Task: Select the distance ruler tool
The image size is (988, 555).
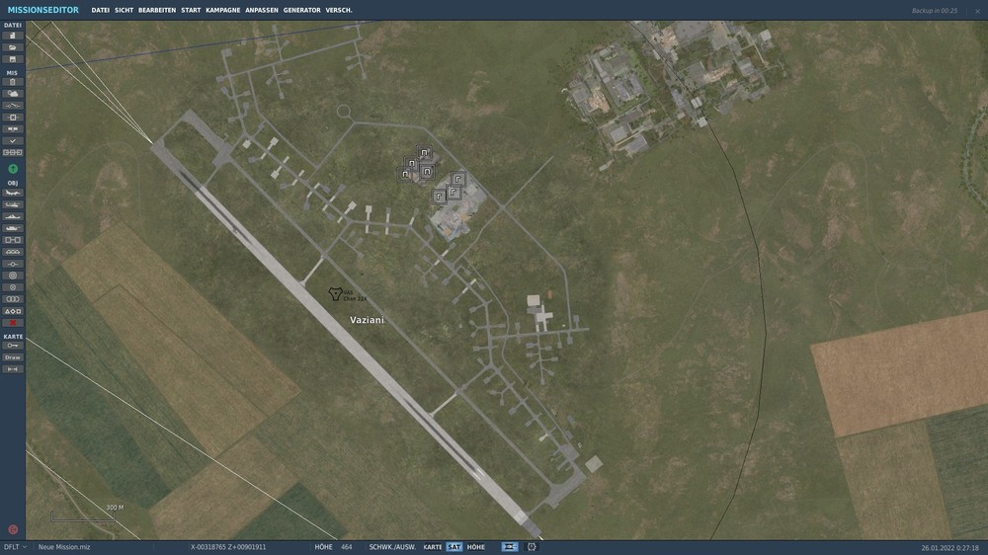Action: tap(13, 369)
